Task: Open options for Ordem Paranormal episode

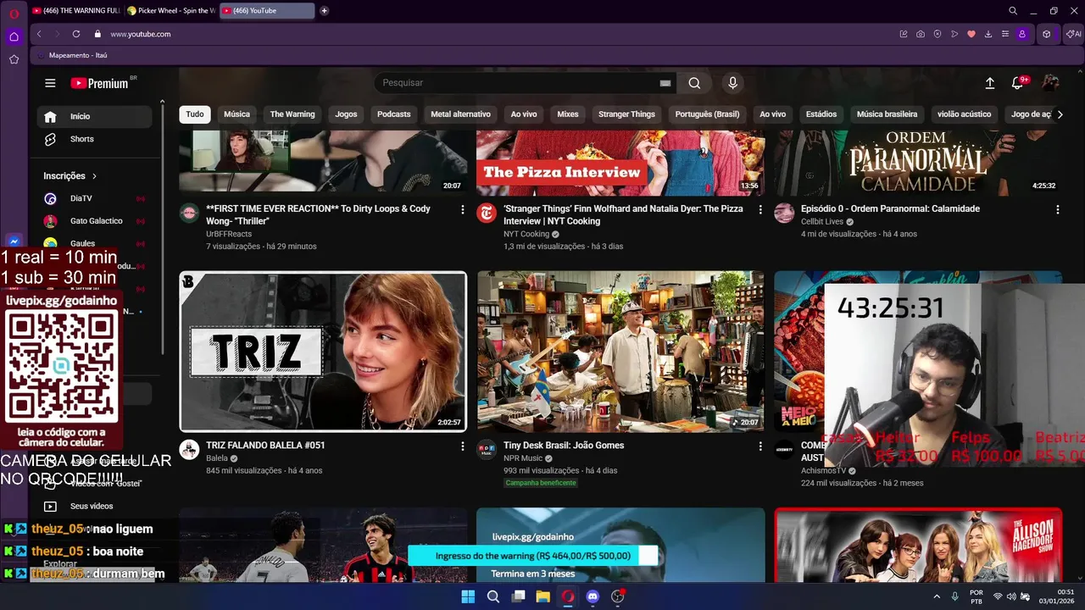Action: 1057,209
